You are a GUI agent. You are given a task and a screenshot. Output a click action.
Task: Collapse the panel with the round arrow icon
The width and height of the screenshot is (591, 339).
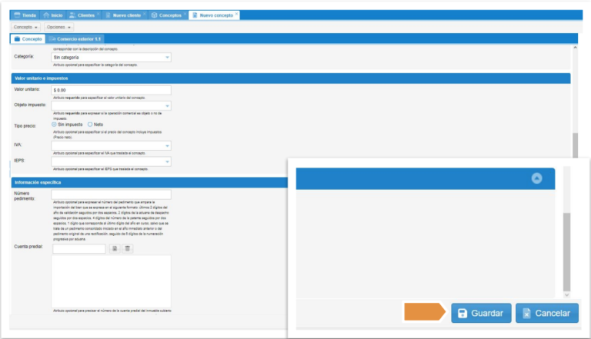pos(537,178)
